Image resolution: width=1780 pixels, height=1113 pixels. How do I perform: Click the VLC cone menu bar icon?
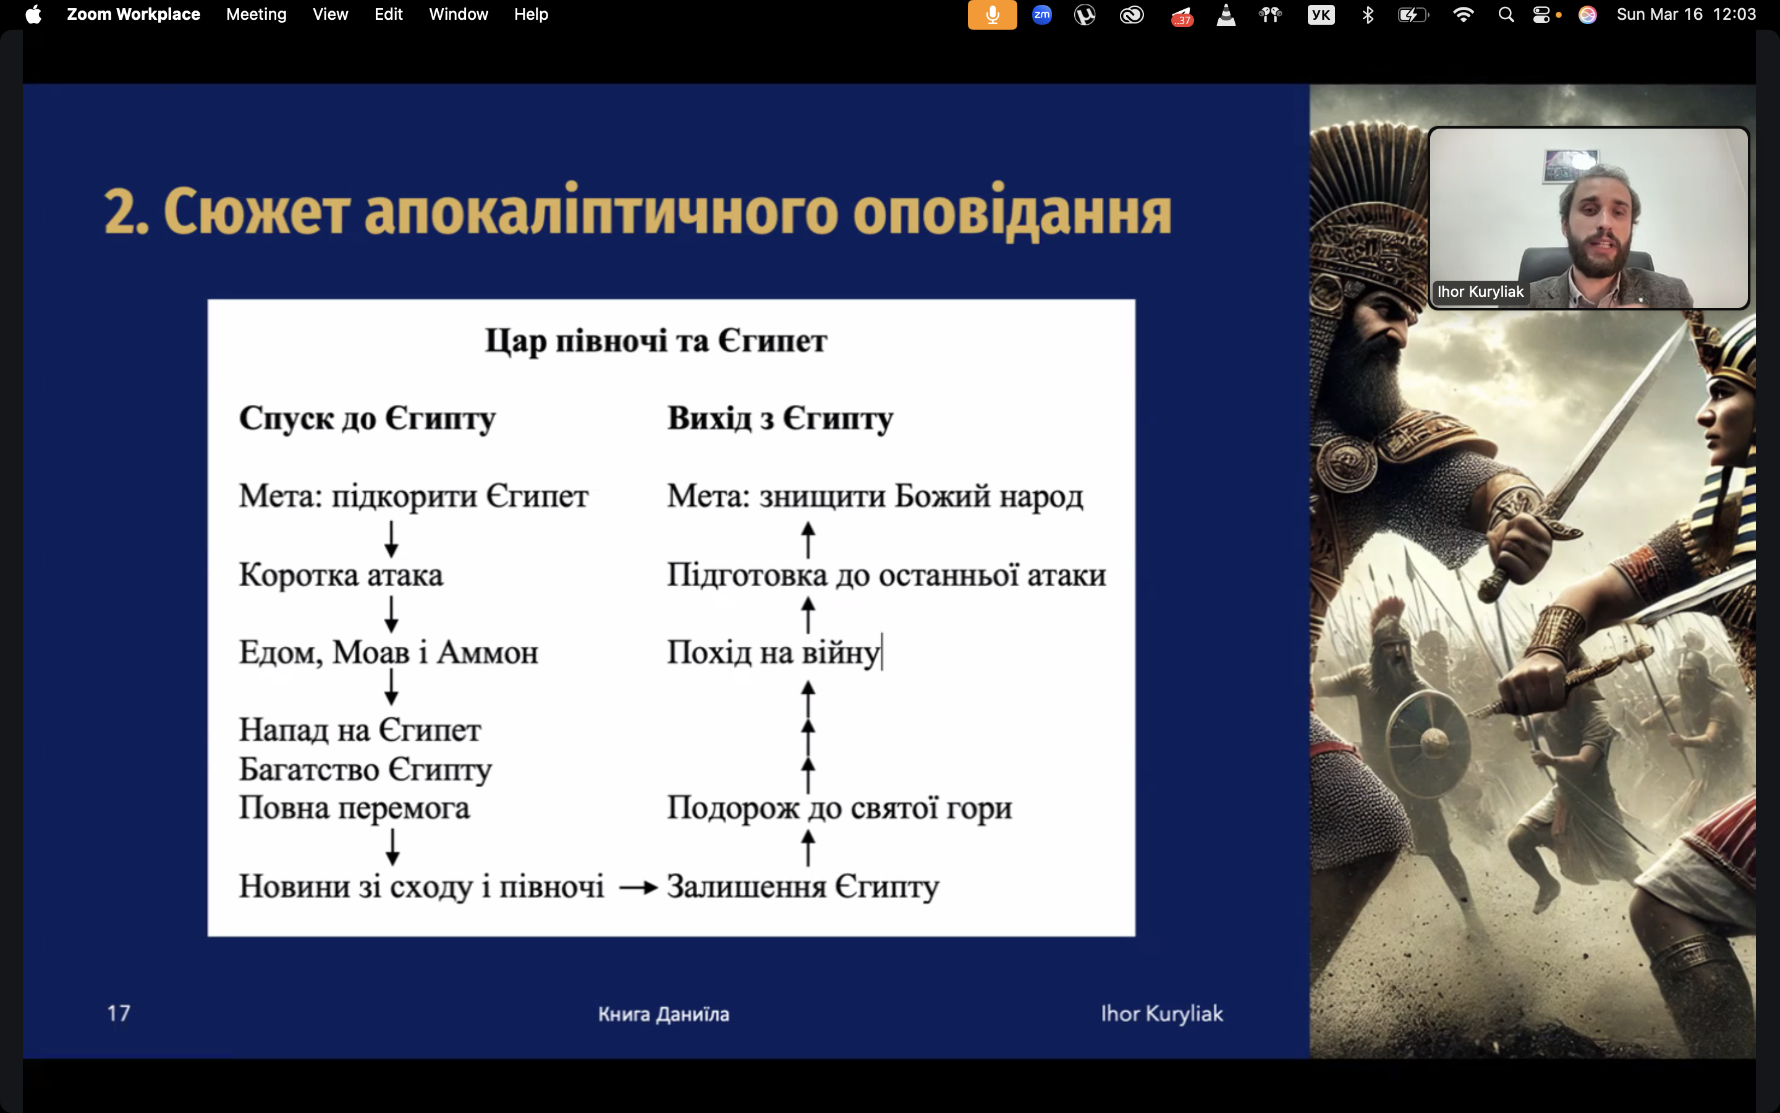(x=1226, y=15)
